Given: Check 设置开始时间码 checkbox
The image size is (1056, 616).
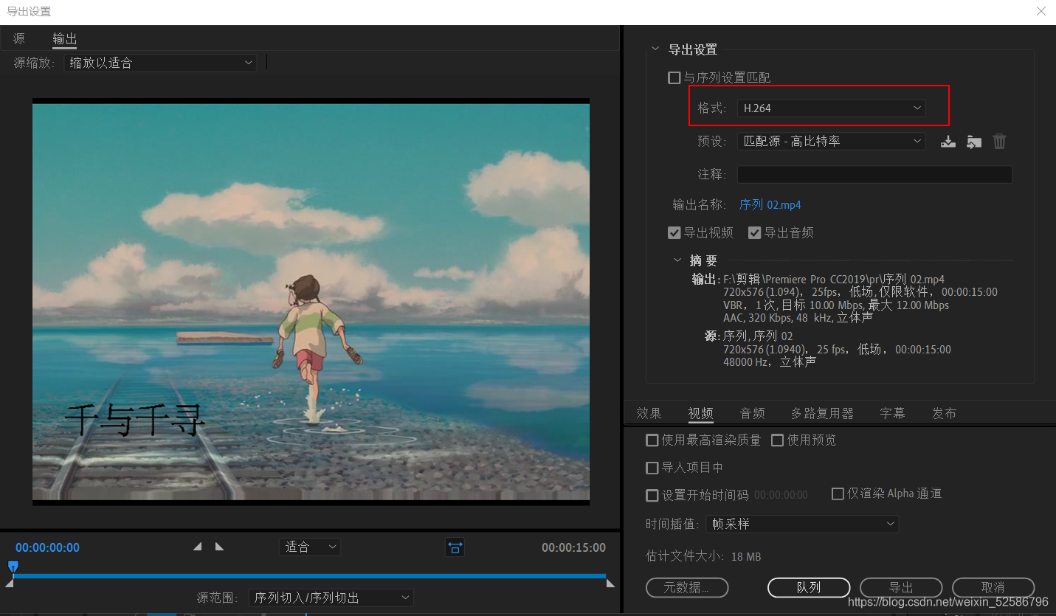Looking at the screenshot, I should point(652,495).
